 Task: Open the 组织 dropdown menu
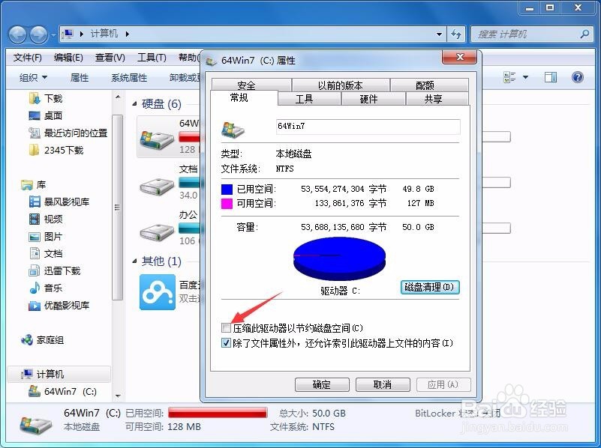(33, 78)
